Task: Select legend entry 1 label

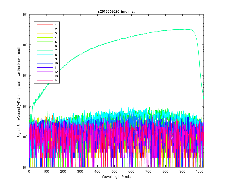Action: click(x=56, y=25)
